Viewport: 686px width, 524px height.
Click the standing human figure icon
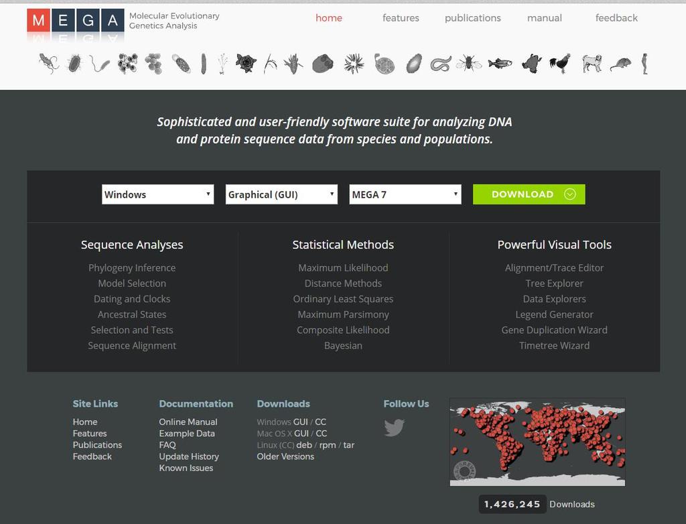644,64
